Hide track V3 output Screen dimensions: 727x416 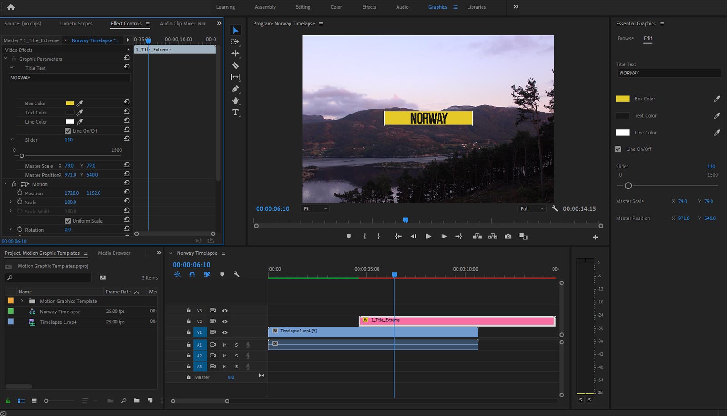(x=224, y=311)
